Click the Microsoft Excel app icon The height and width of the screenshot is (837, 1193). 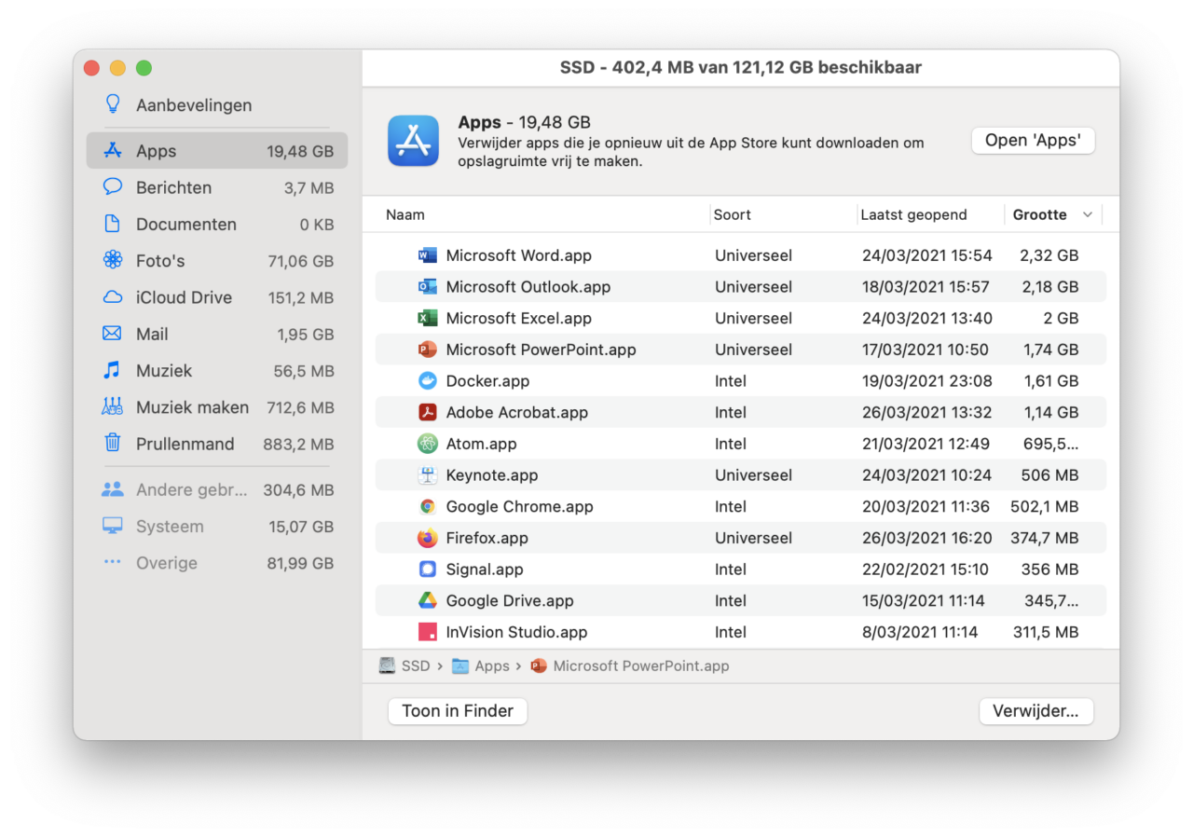tap(428, 318)
